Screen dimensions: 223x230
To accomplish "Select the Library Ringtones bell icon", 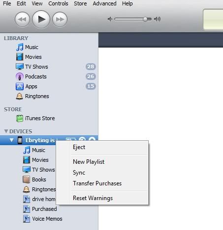I will coord(19,96).
